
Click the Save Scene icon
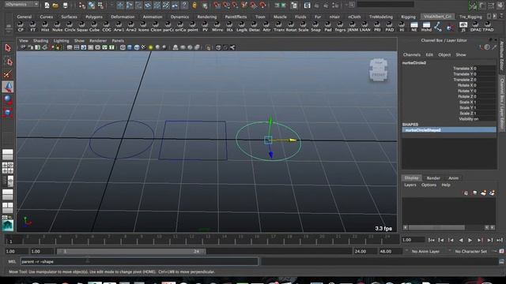(x=65, y=5)
